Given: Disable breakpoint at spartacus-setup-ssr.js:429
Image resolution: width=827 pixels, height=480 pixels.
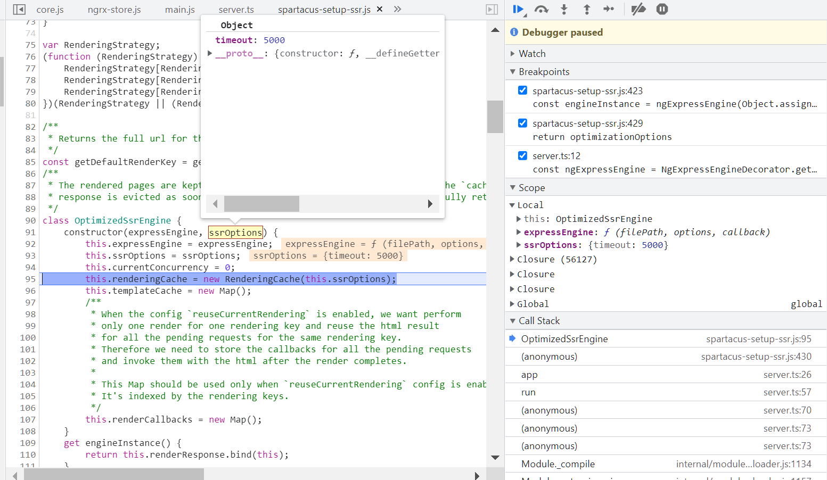Looking at the screenshot, I should pyautogui.click(x=523, y=123).
